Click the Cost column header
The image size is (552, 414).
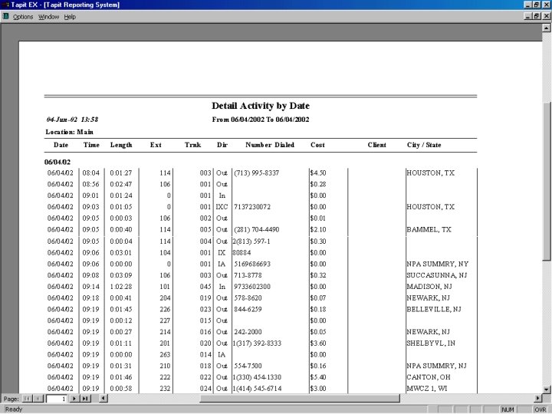317,145
